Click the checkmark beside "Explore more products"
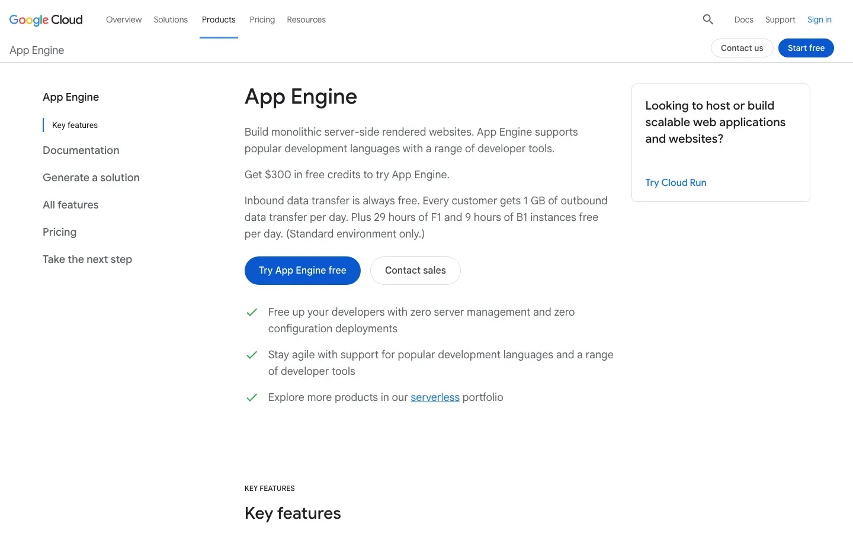Image resolution: width=853 pixels, height=533 pixels. tap(252, 397)
